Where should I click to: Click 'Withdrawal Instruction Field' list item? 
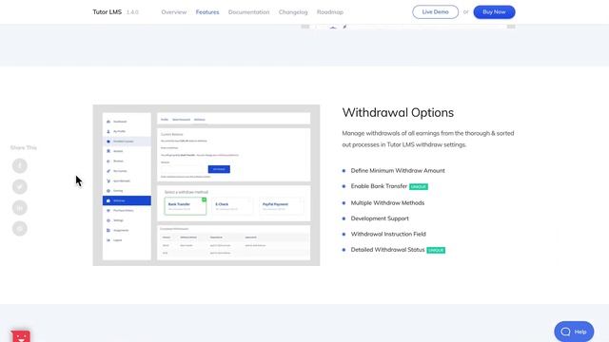coord(388,234)
